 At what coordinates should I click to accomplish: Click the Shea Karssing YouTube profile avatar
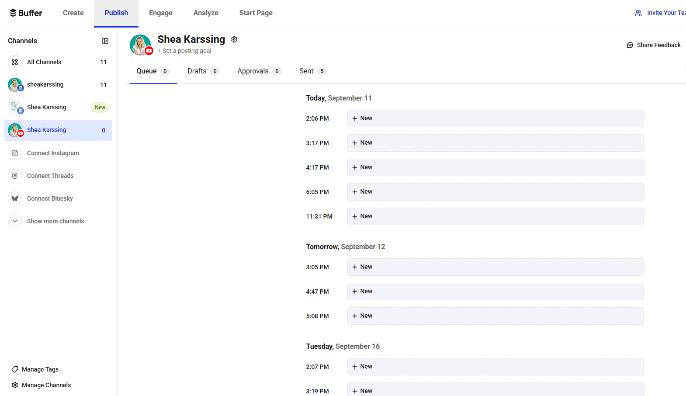pyautogui.click(x=141, y=45)
